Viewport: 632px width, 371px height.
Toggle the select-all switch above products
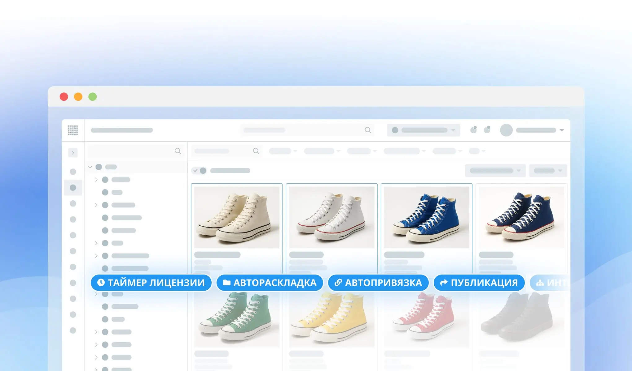coord(199,171)
